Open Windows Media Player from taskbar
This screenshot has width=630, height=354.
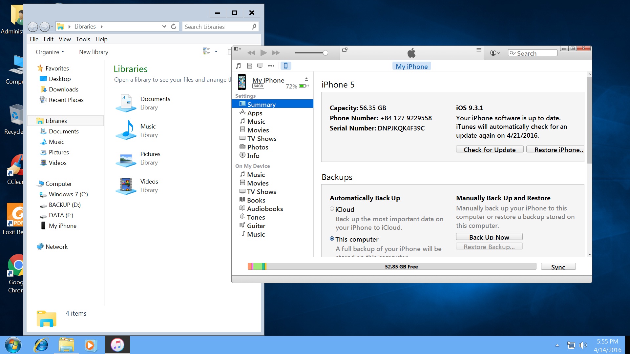coord(91,345)
